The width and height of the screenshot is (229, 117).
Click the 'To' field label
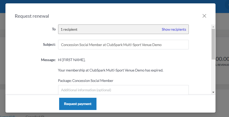coord(54,29)
